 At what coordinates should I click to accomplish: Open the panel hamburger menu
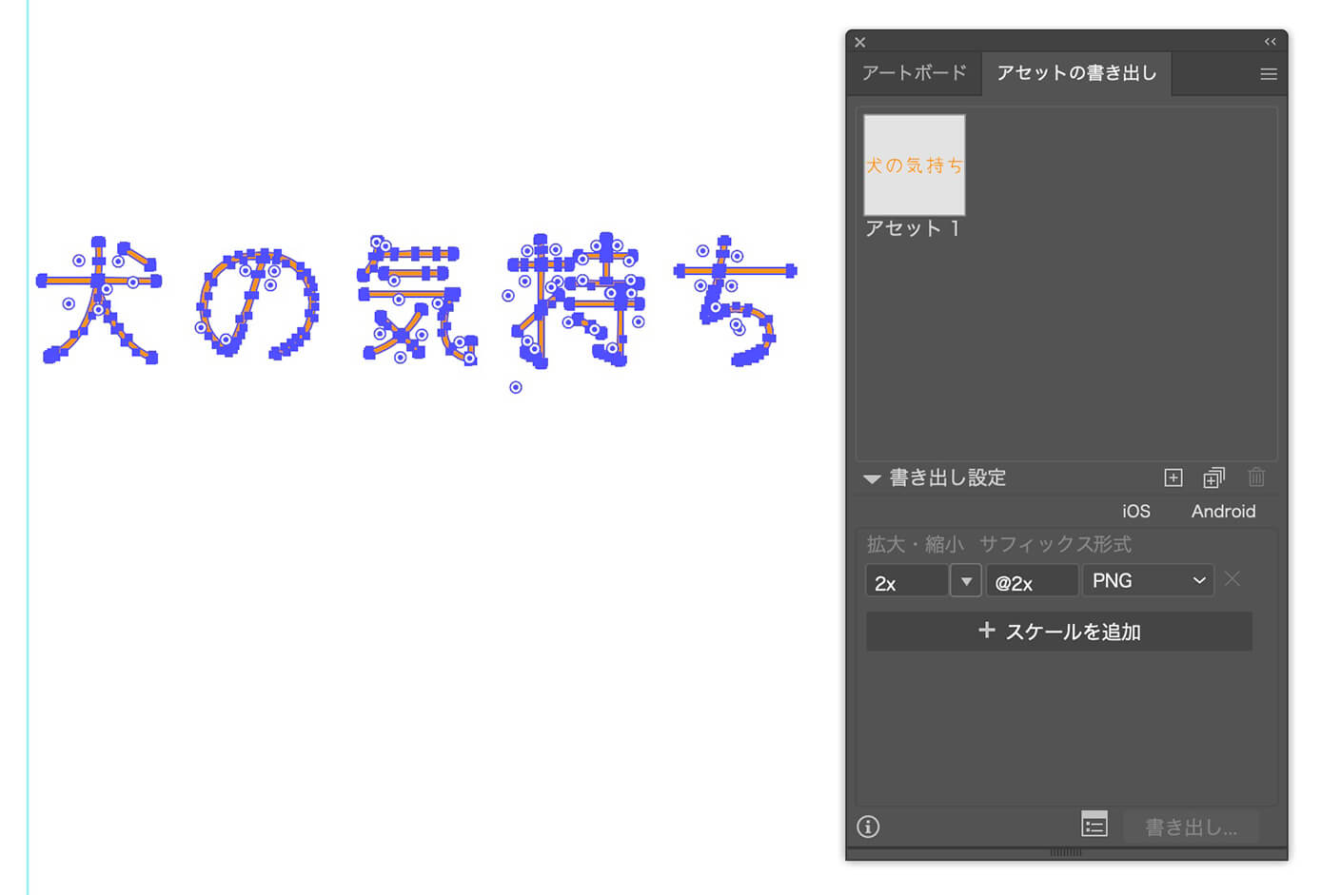(1268, 74)
